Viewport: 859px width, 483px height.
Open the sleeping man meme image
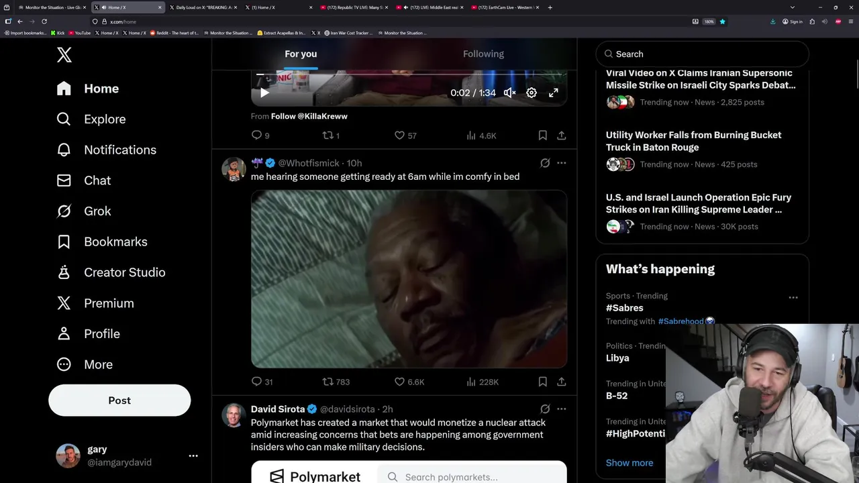tap(409, 279)
